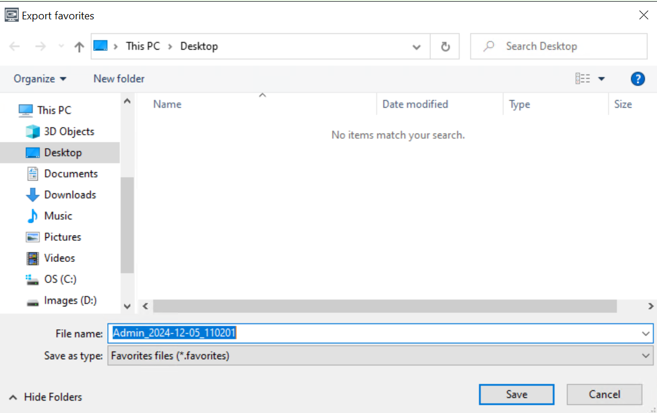Screen dimensions: 657x413
Task: Open the OS (C:) drive
Action: pos(60,279)
